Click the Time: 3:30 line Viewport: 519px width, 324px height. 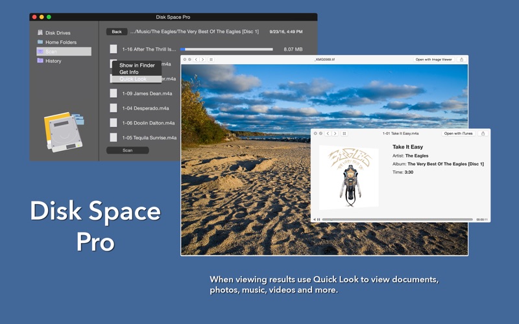pyautogui.click(x=403, y=172)
